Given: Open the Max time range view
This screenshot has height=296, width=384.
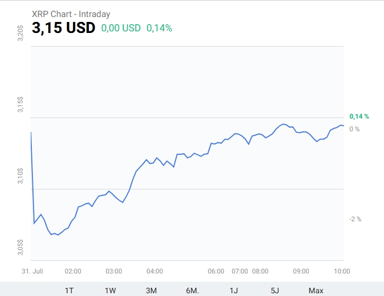Looking at the screenshot, I should [316, 291].
